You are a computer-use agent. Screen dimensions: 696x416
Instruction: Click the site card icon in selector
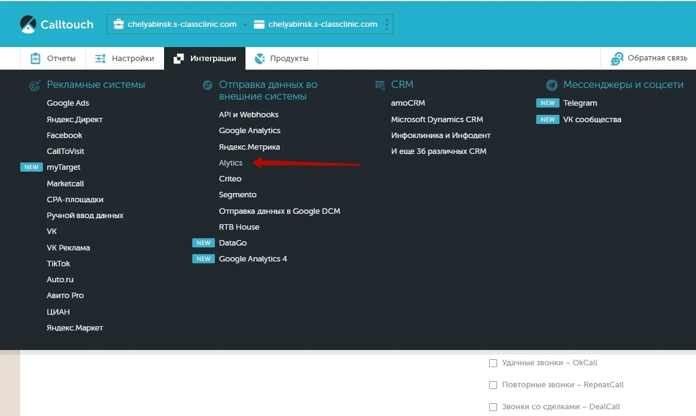[259, 24]
